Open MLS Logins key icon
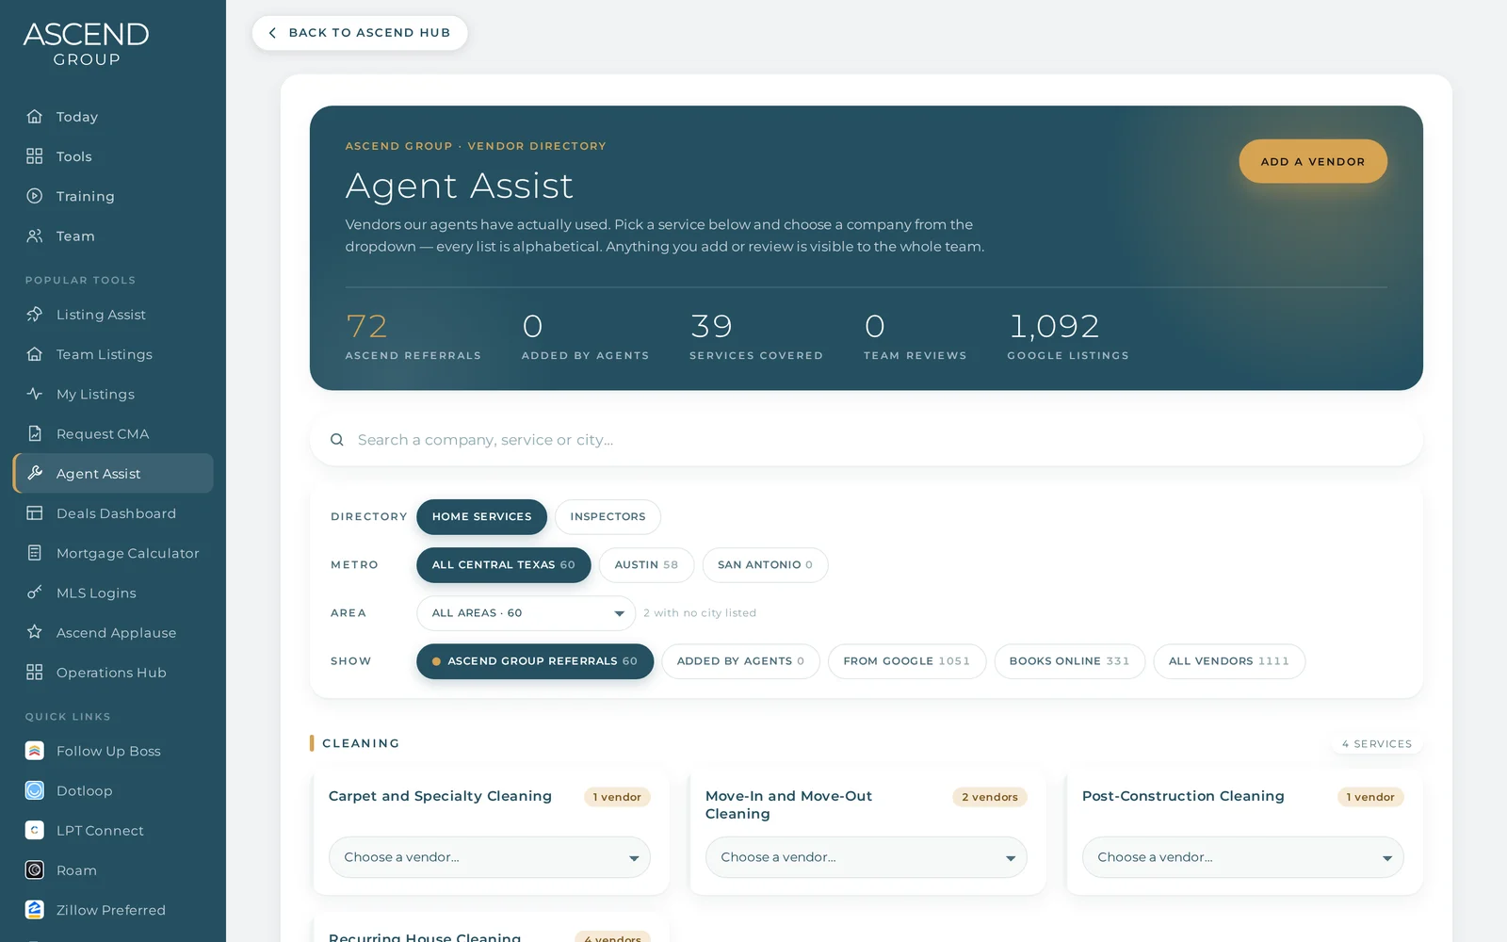Image resolution: width=1507 pixels, height=942 pixels. point(35,593)
